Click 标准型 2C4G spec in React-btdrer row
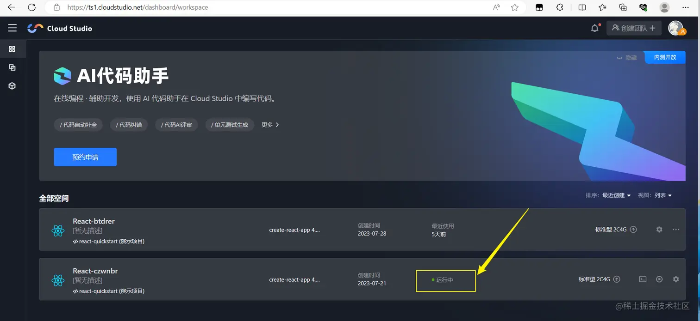 click(611, 229)
